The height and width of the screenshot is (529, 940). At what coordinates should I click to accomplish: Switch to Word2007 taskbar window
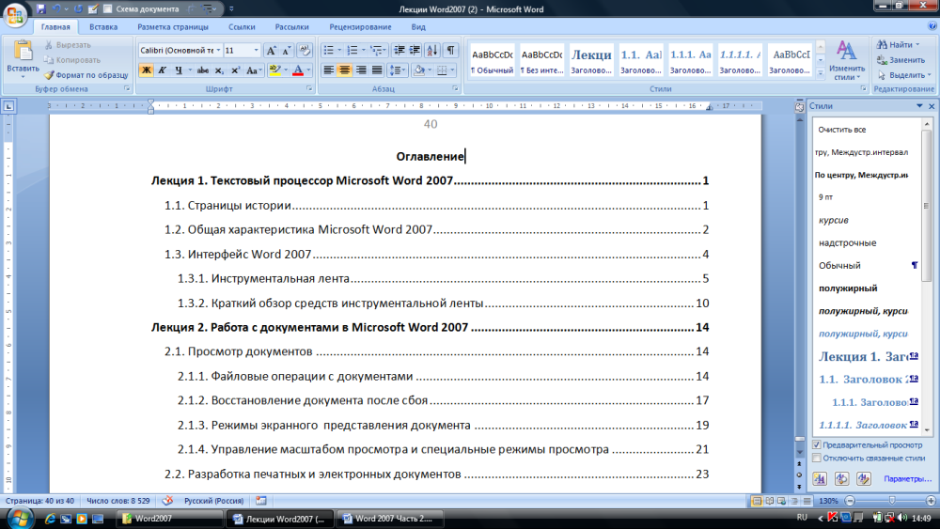pos(168,519)
